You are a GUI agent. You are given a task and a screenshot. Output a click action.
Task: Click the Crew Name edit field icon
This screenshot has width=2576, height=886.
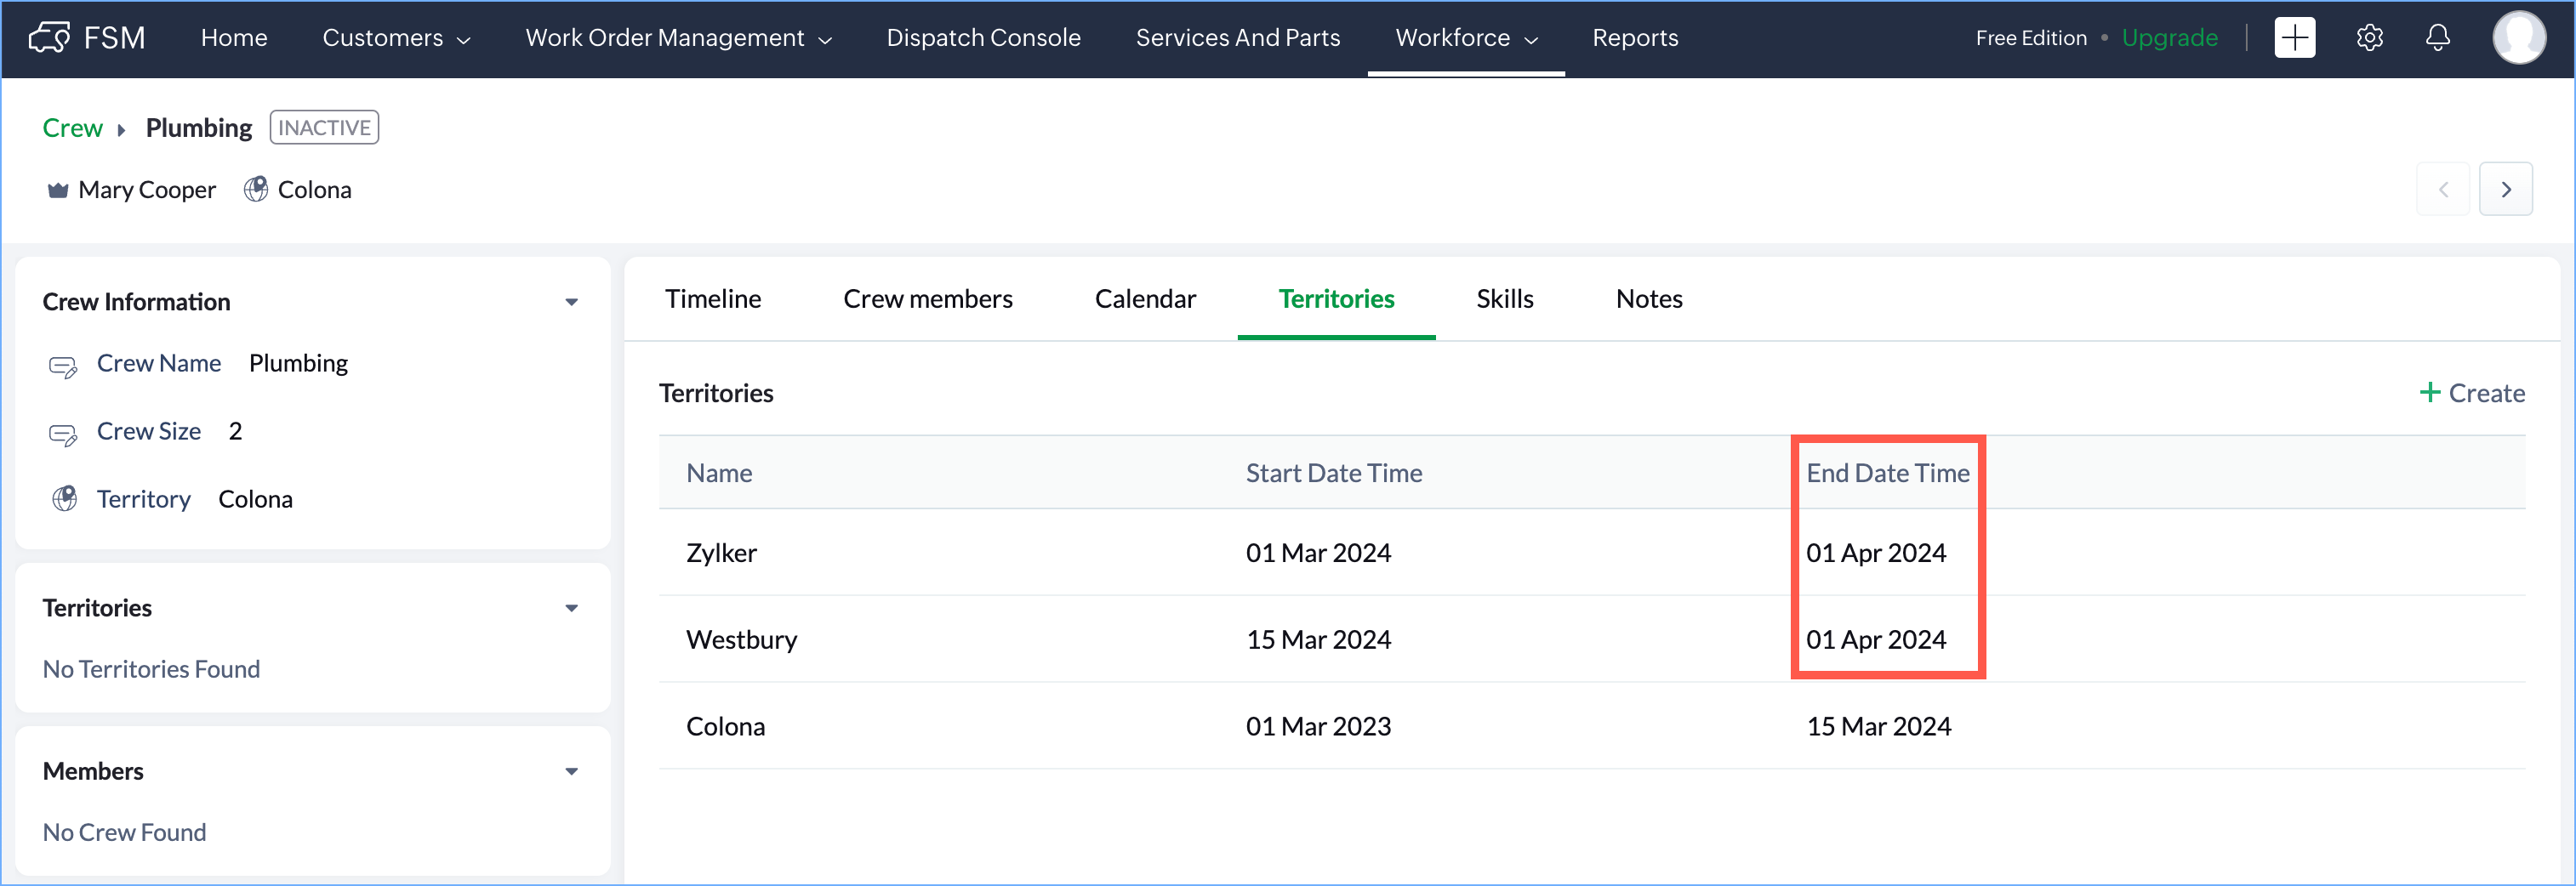[x=63, y=366]
